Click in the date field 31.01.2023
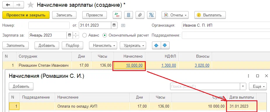The height and width of the screenshot is (112, 270). [95, 25]
